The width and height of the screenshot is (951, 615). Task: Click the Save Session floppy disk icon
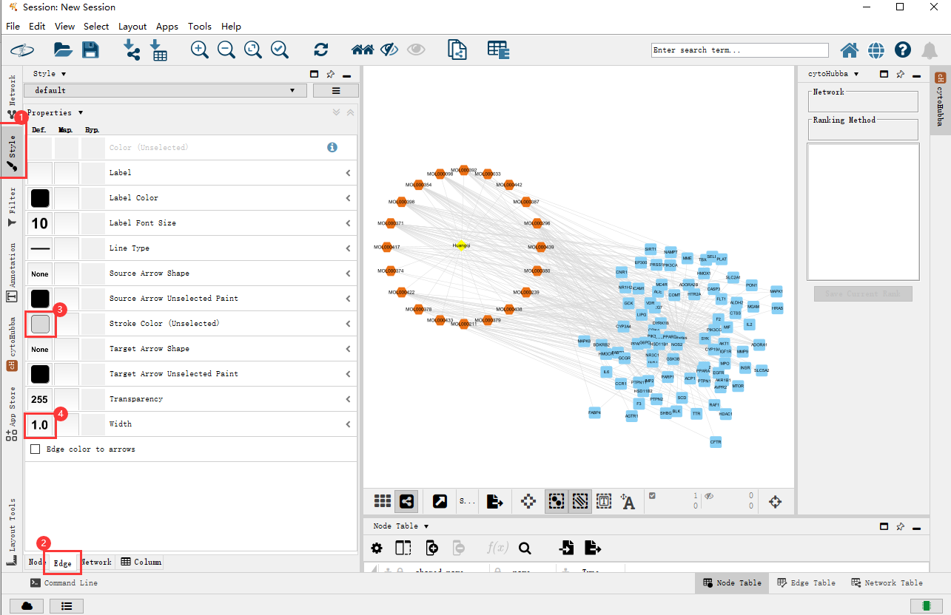click(90, 50)
